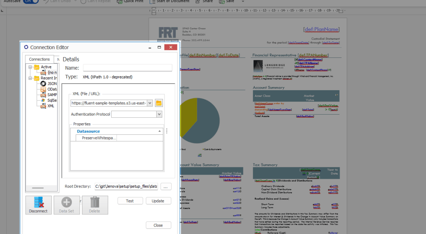Click the Disconnect button
Image resolution: width=426 pixels, height=234 pixels.
[x=38, y=205]
